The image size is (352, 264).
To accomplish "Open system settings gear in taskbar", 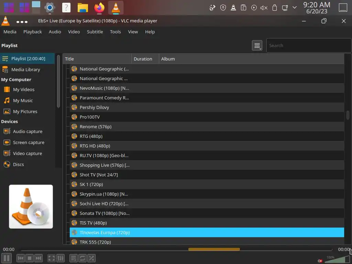I will tap(49, 8).
